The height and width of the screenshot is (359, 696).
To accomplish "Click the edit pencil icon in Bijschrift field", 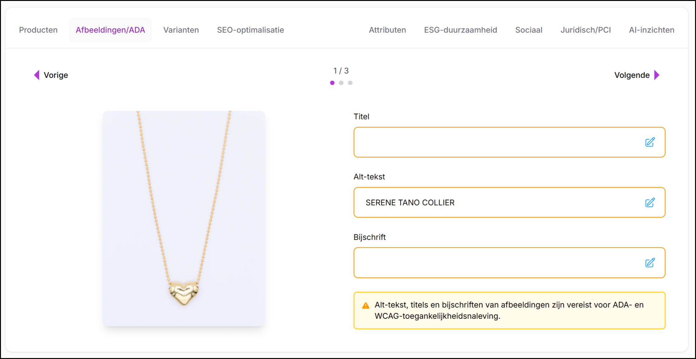I will click(x=650, y=263).
